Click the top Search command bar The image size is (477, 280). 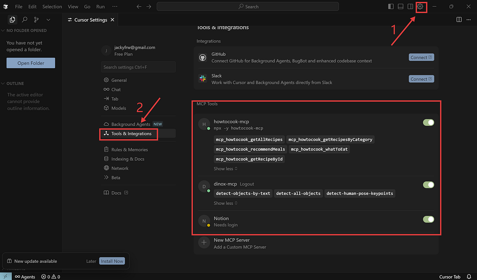point(248,6)
